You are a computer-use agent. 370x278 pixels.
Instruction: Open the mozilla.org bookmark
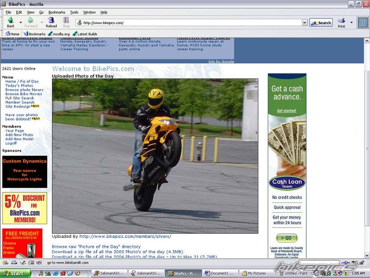pyautogui.click(x=59, y=34)
